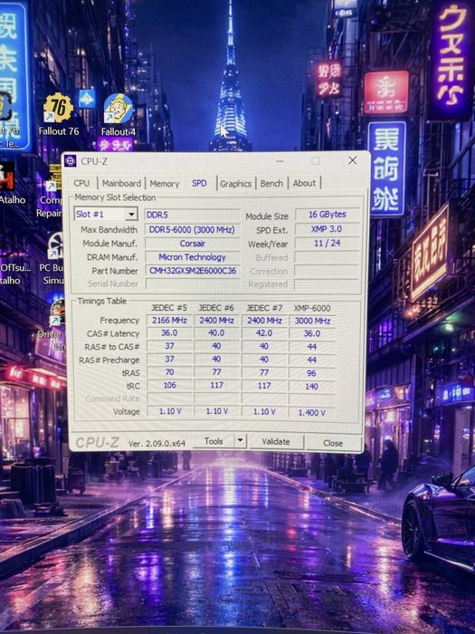Click the 3000 MHz XMP frequency cell

point(312,321)
